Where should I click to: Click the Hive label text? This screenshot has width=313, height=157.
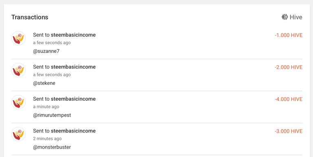click(296, 17)
